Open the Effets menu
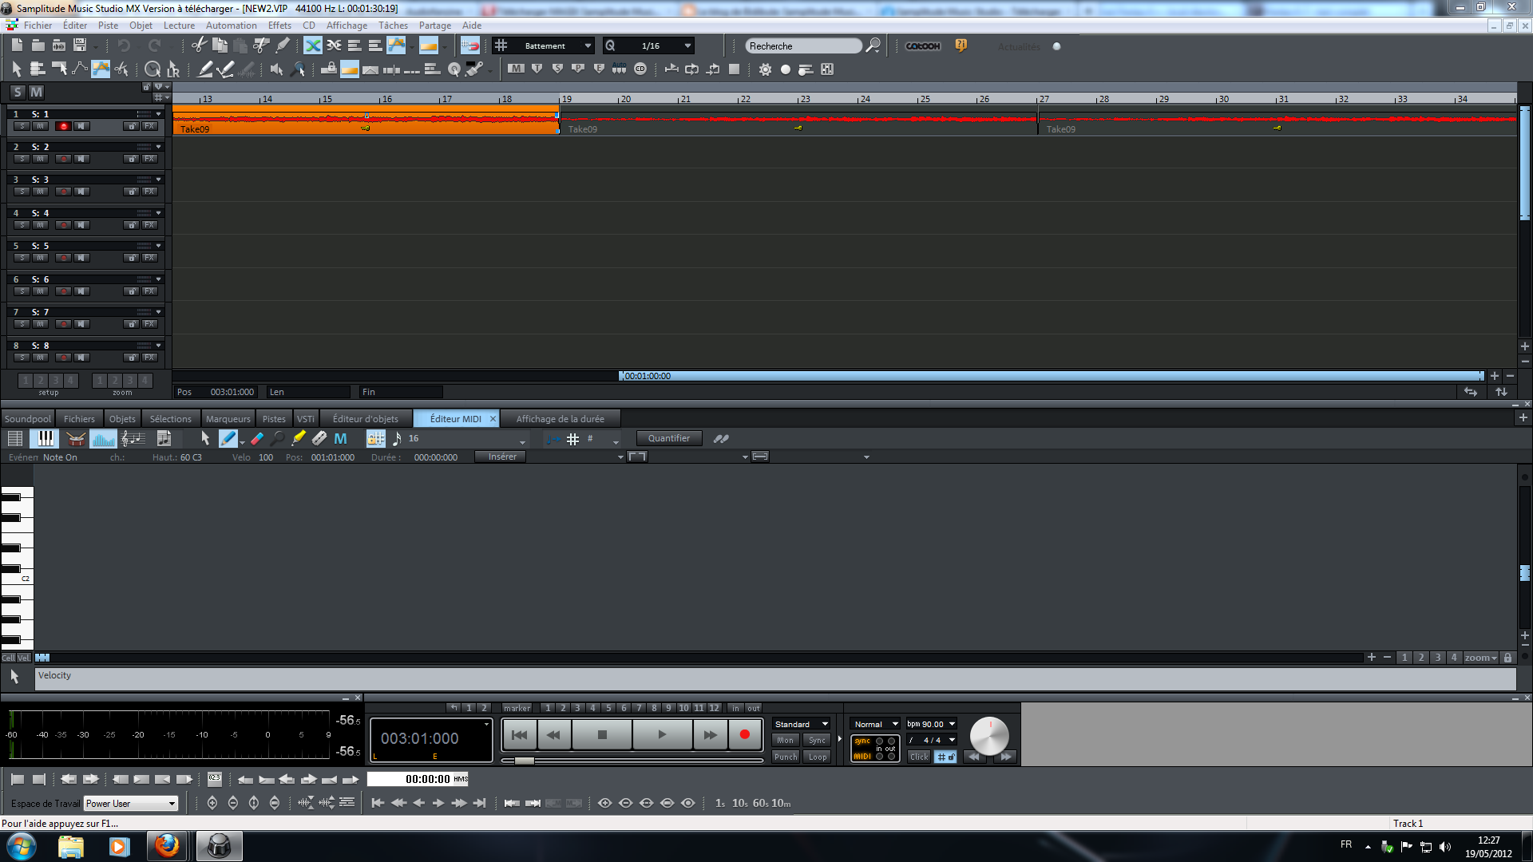 (279, 25)
